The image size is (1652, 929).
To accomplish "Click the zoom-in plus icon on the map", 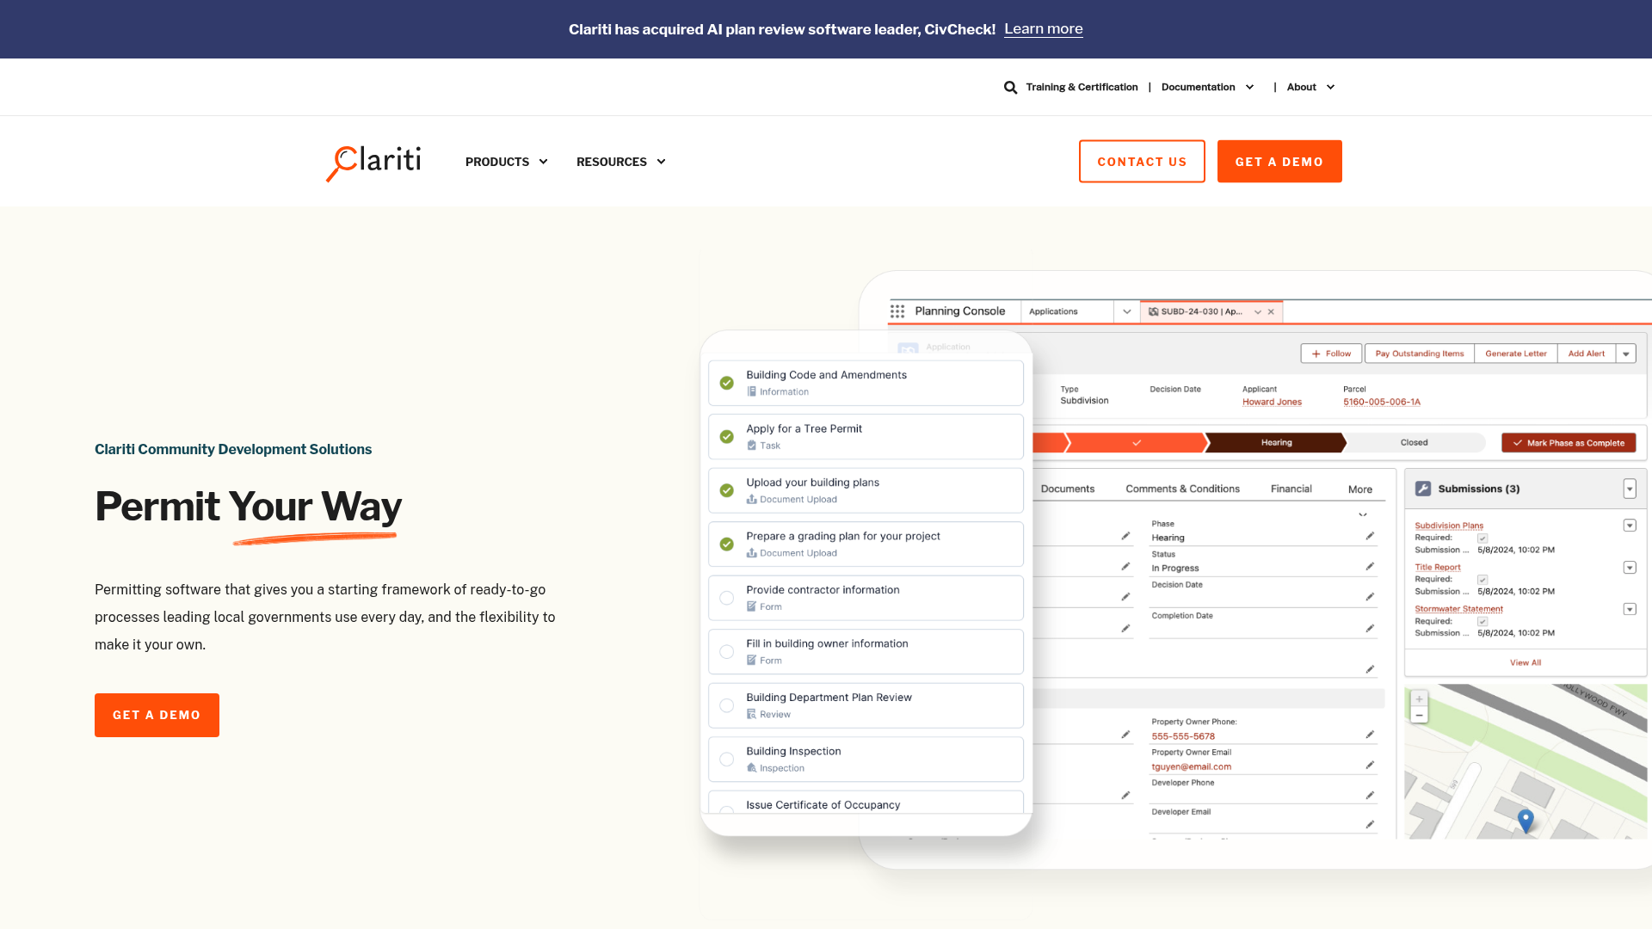I will point(1419,699).
